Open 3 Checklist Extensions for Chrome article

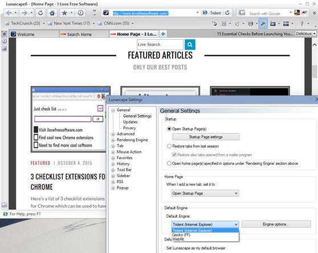[x=68, y=182]
